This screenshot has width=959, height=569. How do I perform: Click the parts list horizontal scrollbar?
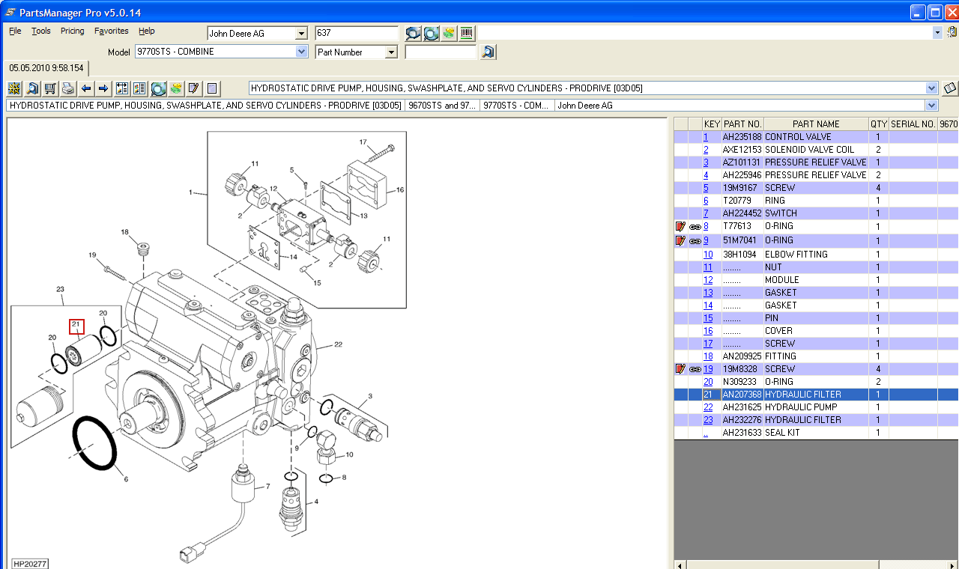817,564
